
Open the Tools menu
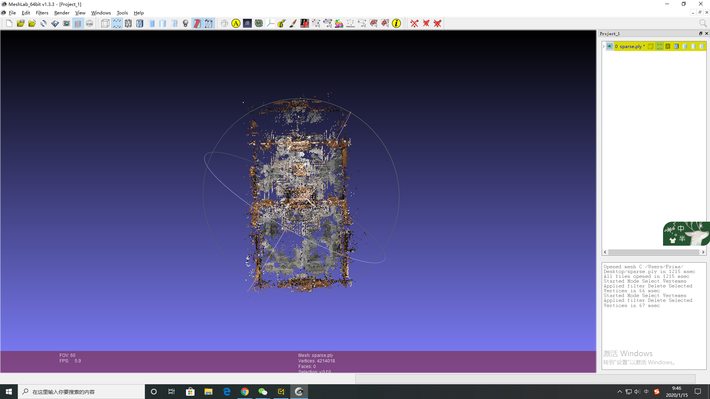[122, 13]
